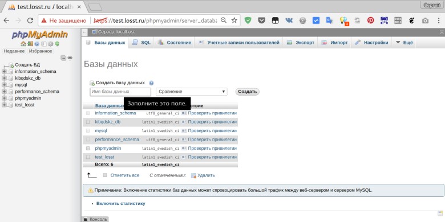Open the Импорт tab
This screenshot has height=222, width=445.
[334, 43]
